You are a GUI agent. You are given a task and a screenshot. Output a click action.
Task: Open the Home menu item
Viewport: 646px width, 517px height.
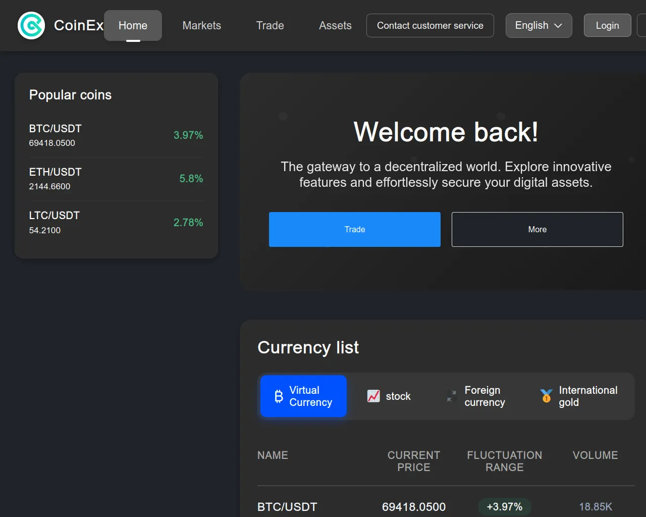133,25
